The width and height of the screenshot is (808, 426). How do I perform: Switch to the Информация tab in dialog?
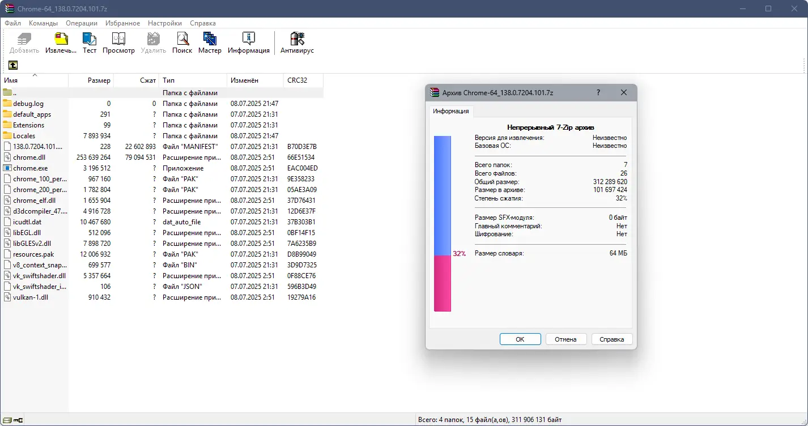451,112
